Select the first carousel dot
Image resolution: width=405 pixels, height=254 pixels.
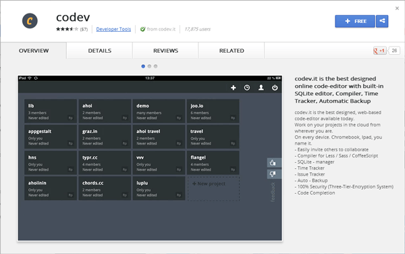click(x=143, y=66)
